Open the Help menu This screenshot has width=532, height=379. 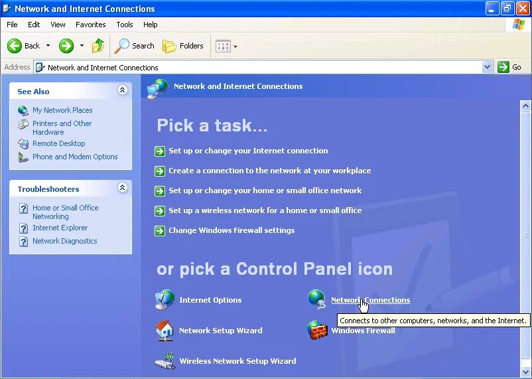point(151,25)
